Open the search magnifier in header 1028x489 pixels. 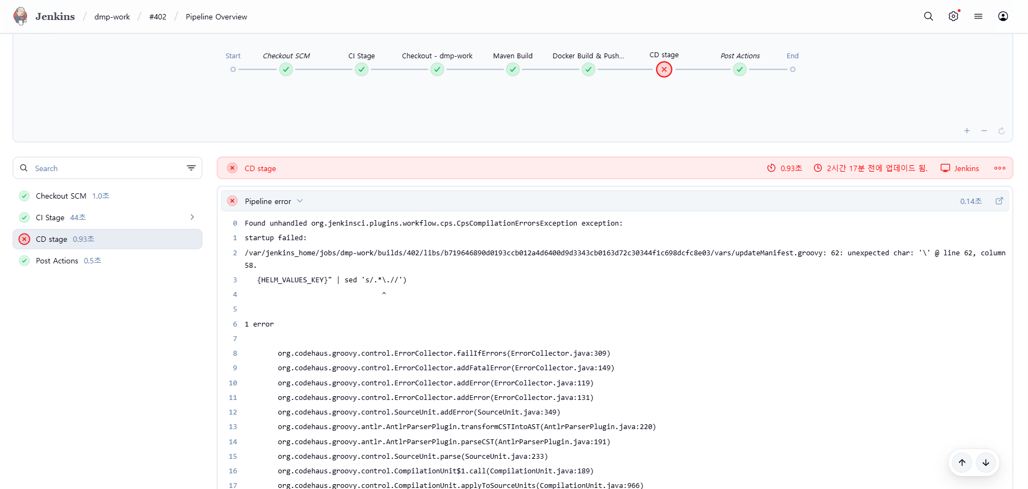928,16
